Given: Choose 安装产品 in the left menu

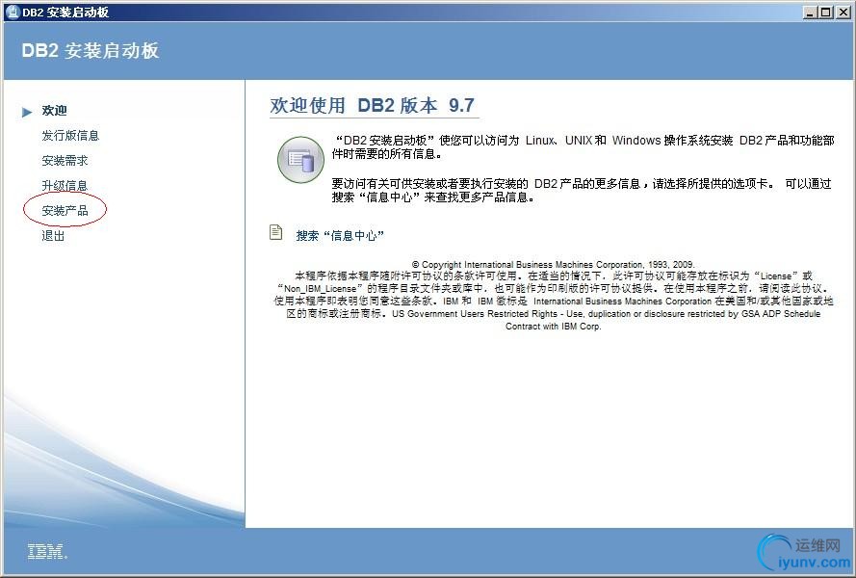Looking at the screenshot, I should (65, 210).
